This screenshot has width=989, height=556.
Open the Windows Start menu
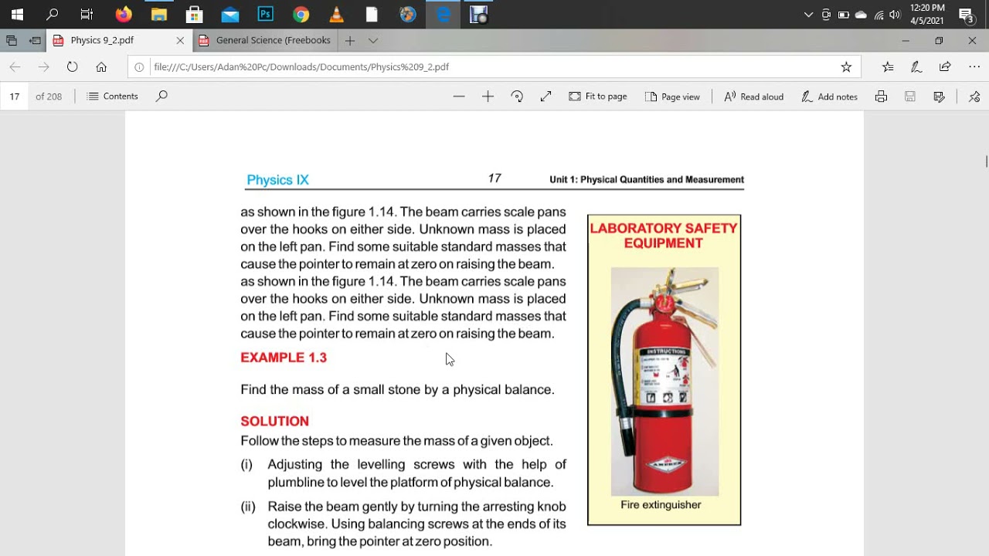(x=17, y=14)
